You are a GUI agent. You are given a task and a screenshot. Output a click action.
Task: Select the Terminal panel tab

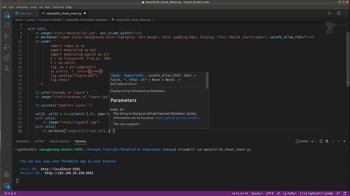pyautogui.click(x=80, y=142)
